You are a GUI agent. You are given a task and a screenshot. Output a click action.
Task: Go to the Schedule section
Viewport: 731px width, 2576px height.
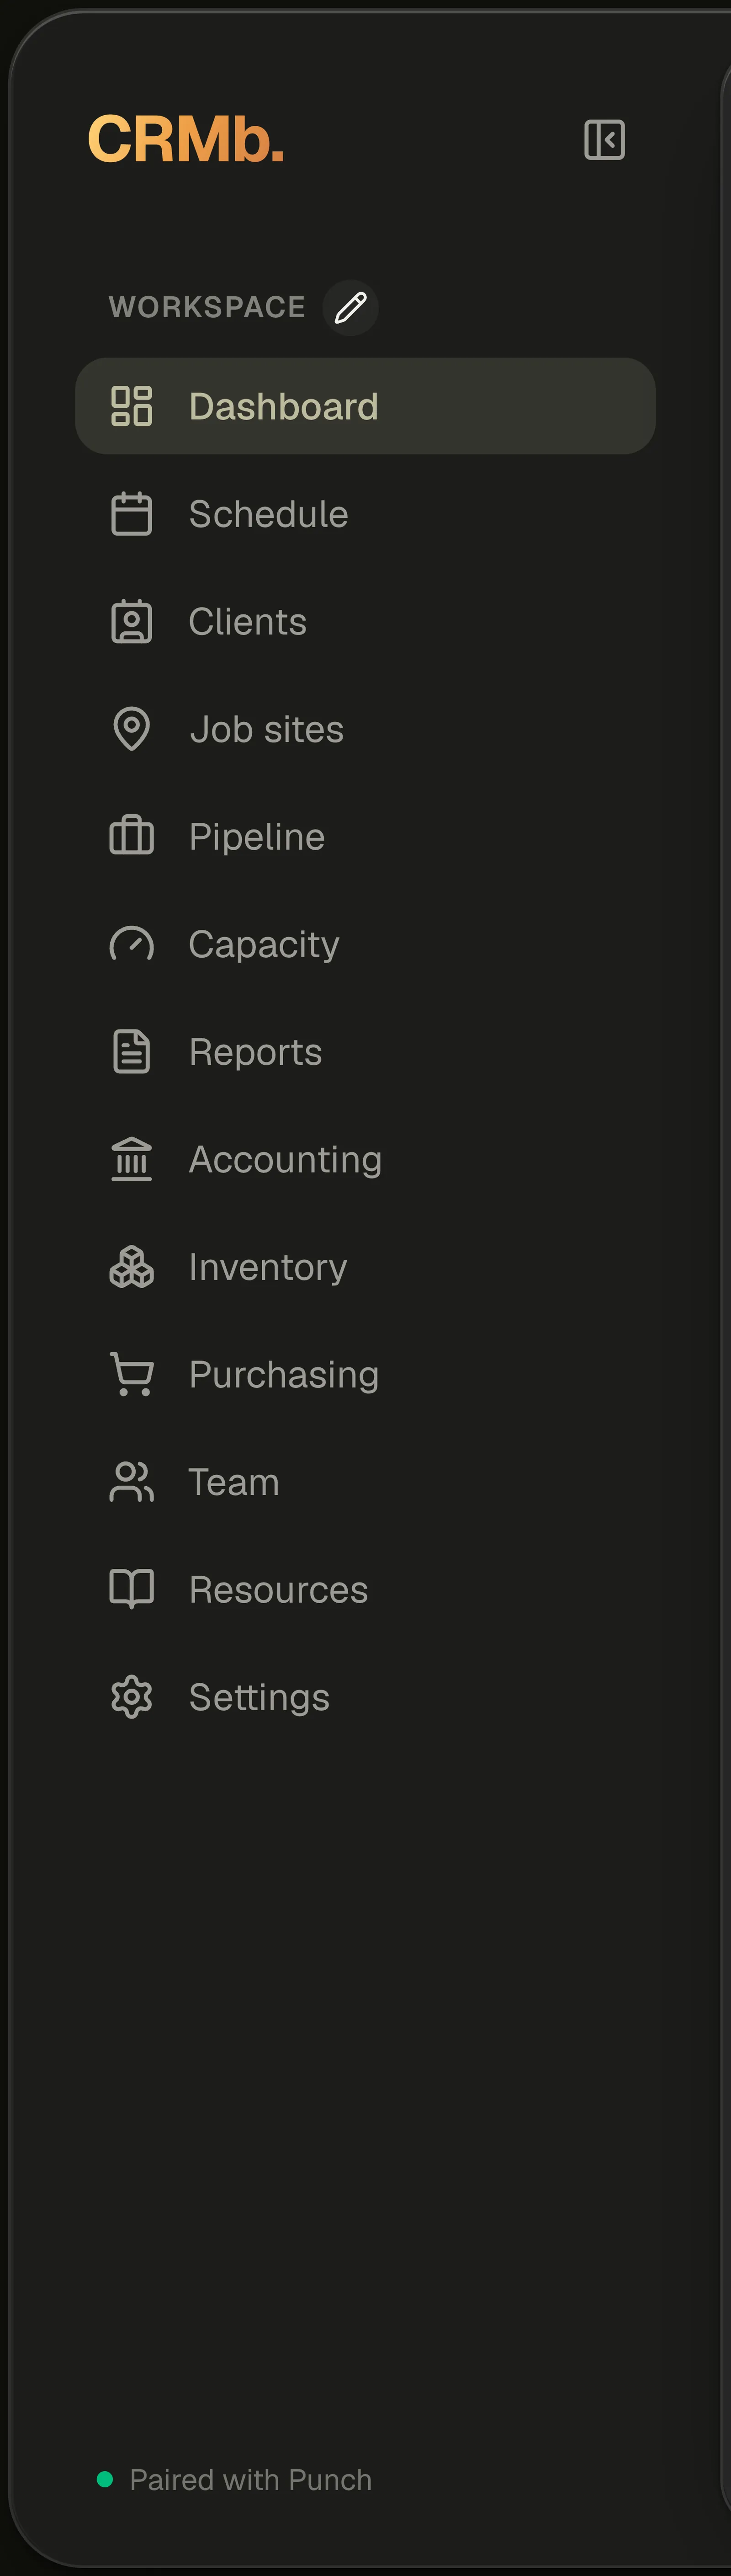point(365,514)
